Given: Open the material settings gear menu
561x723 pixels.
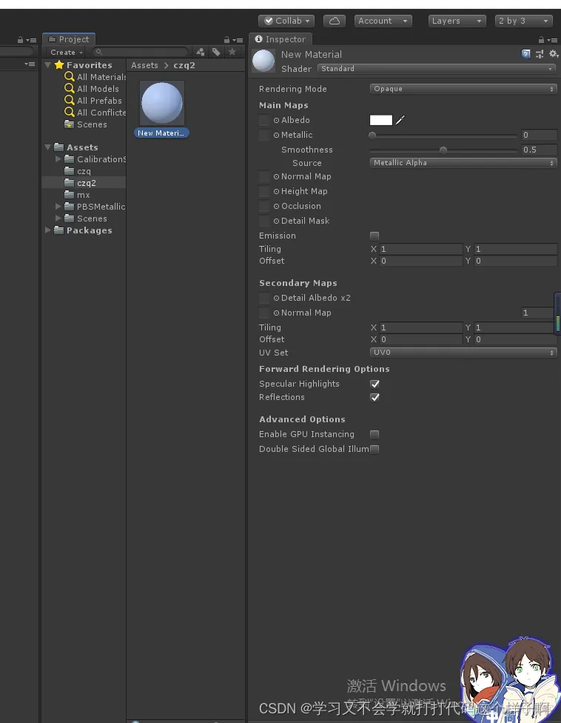Looking at the screenshot, I should 554,54.
